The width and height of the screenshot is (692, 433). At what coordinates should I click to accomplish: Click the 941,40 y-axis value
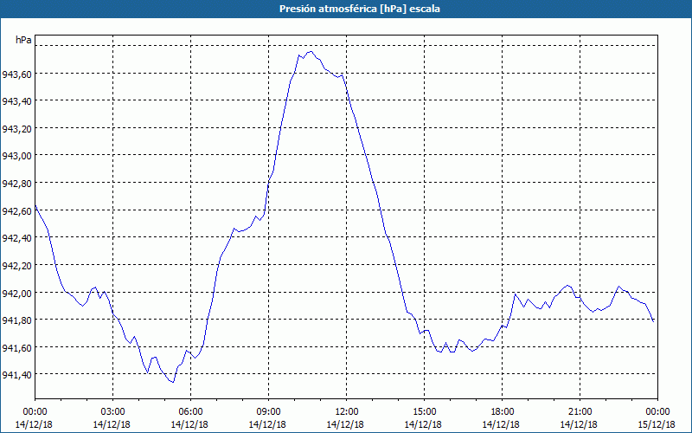point(16,375)
